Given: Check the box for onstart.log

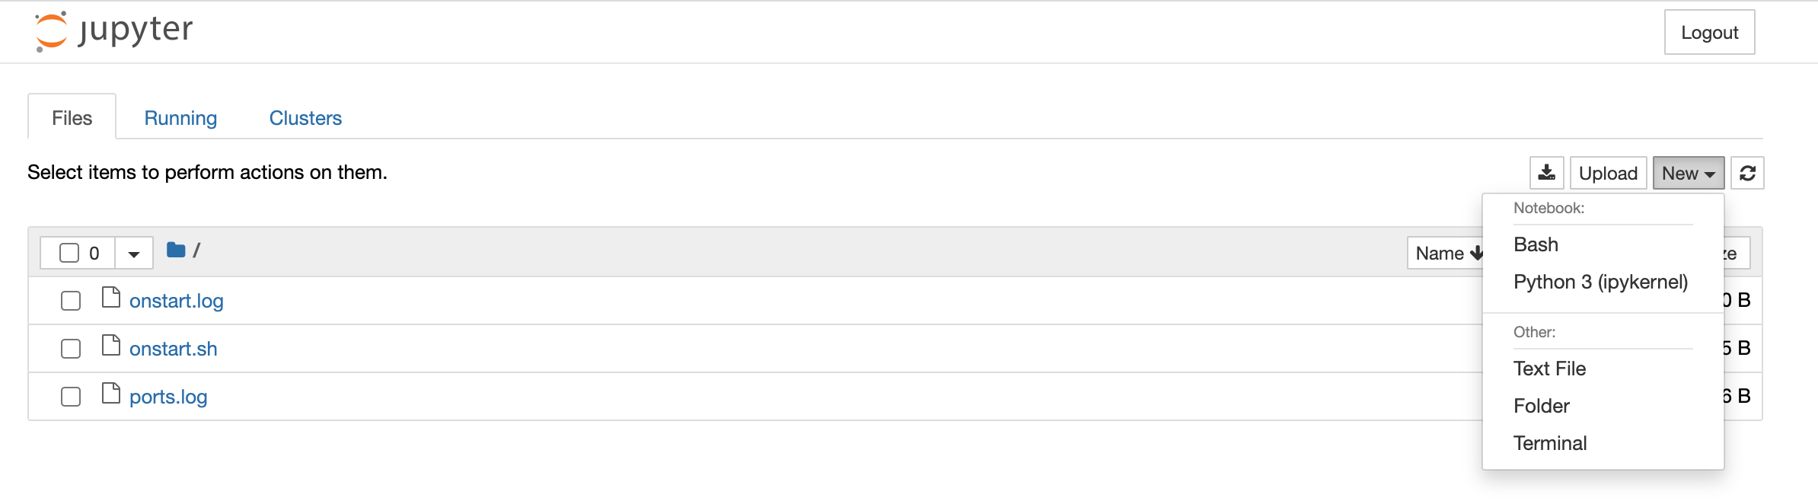Looking at the screenshot, I should 71,301.
